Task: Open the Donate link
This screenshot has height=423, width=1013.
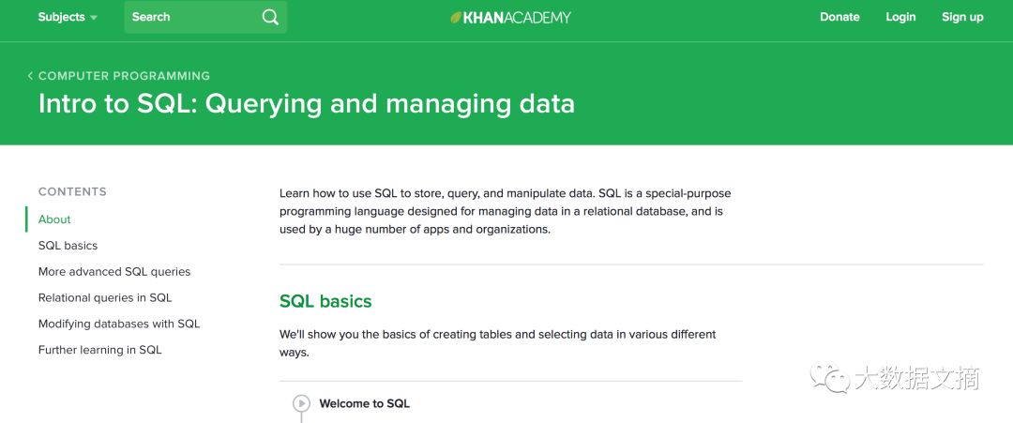Action: click(839, 18)
